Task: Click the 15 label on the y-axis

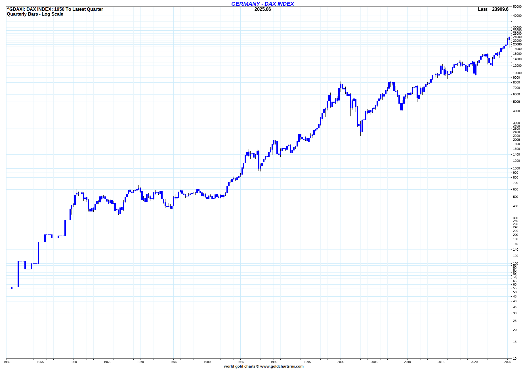Action: point(515,342)
